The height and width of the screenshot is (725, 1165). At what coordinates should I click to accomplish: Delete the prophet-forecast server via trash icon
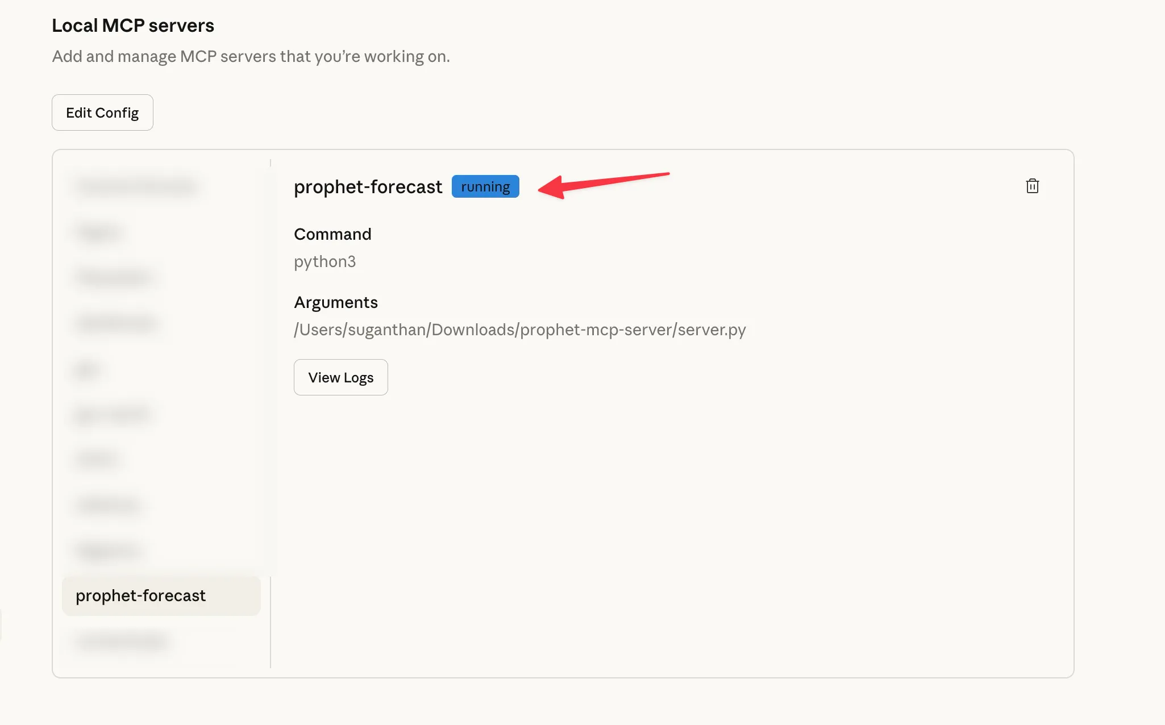(1032, 186)
